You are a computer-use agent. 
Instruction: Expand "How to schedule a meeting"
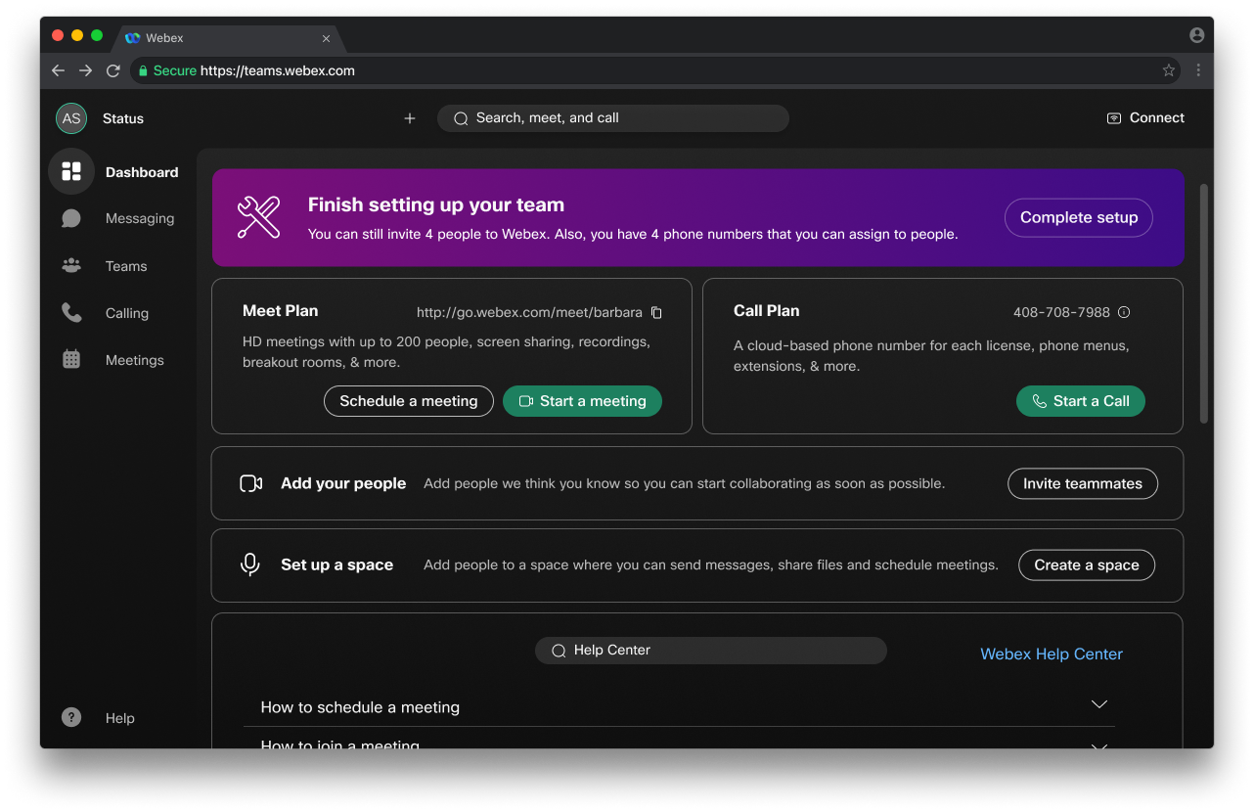(x=679, y=706)
